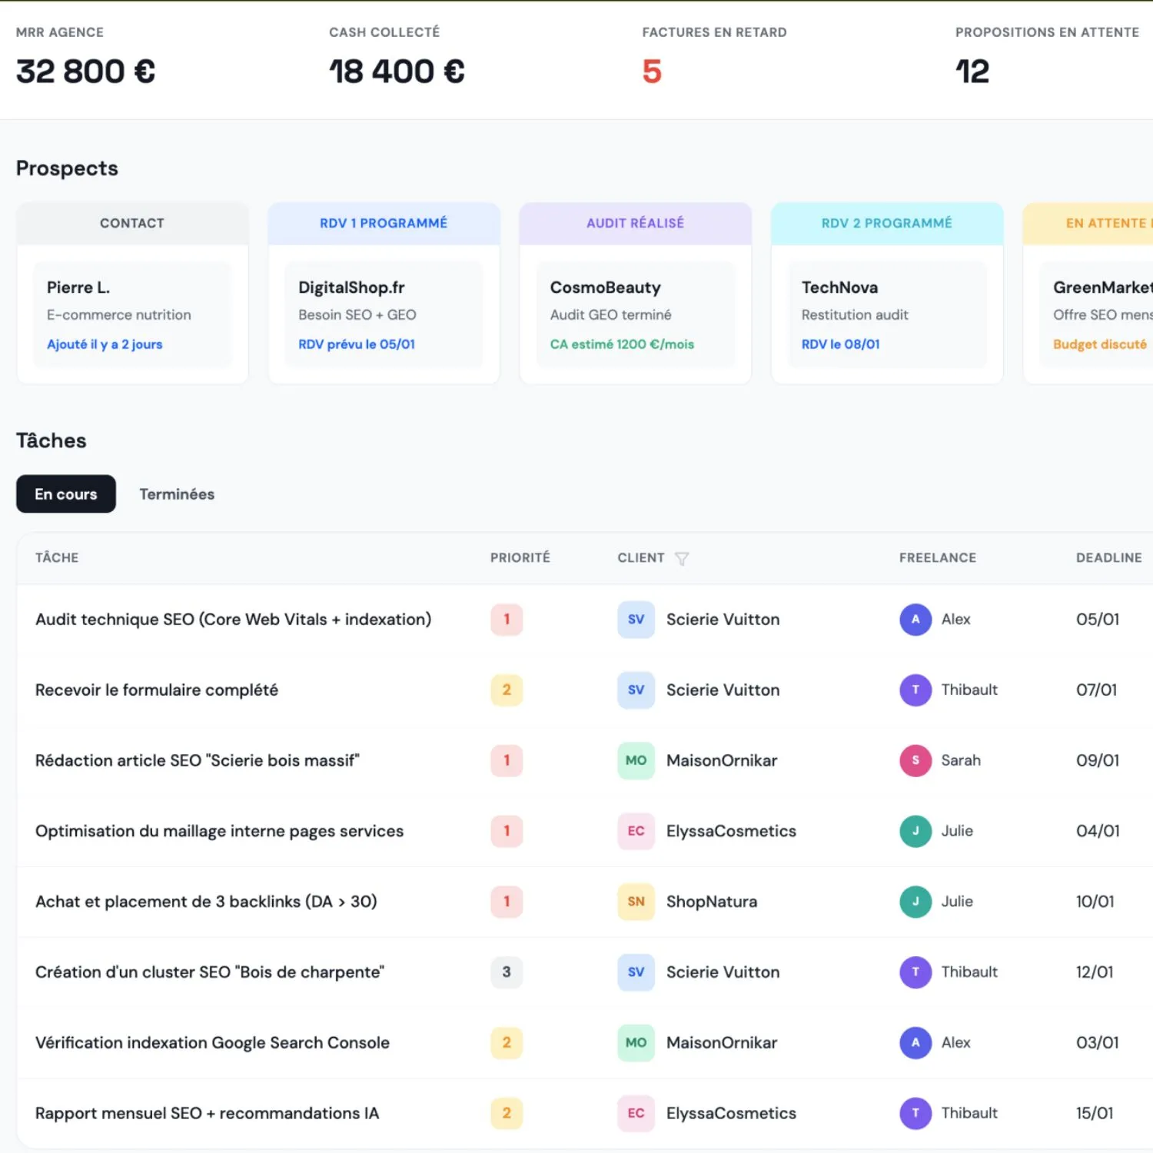1153x1153 pixels.
Task: Click the yellow priority 2 badge on formulaire task
Action: pyautogui.click(x=506, y=690)
